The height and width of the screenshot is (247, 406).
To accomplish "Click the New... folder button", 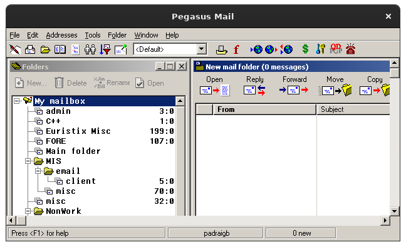I will 30,83.
